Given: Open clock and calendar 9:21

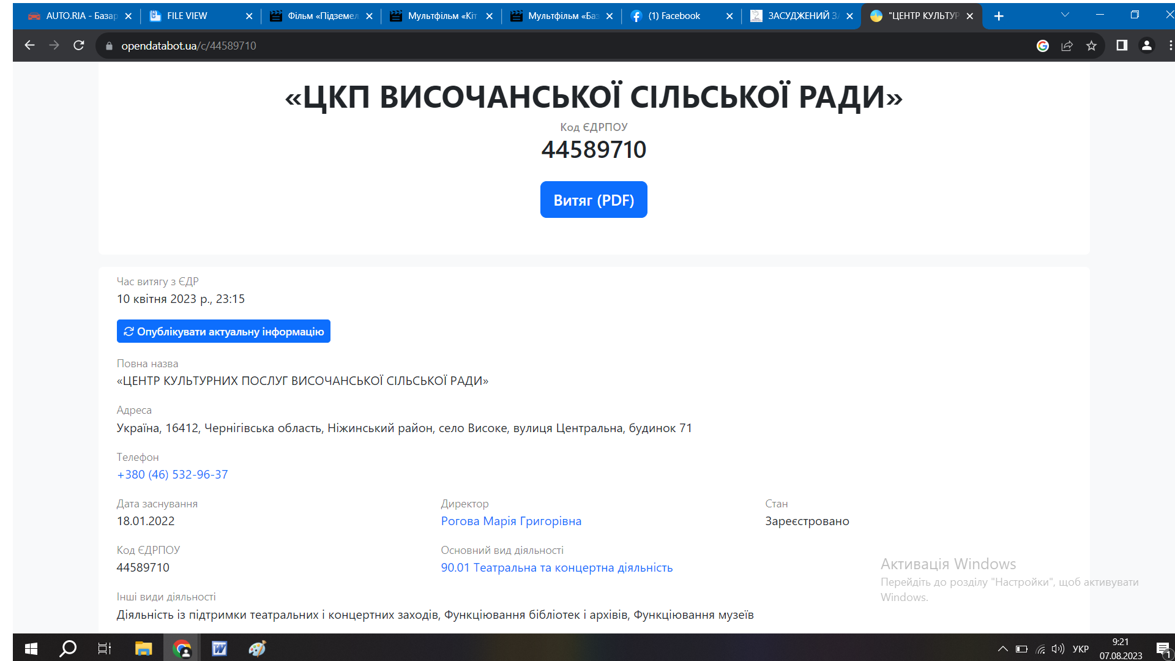Looking at the screenshot, I should click(x=1121, y=649).
